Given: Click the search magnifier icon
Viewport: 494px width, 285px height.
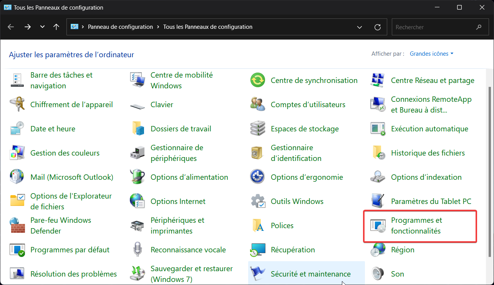Looking at the screenshot, I should pyautogui.click(x=479, y=27).
